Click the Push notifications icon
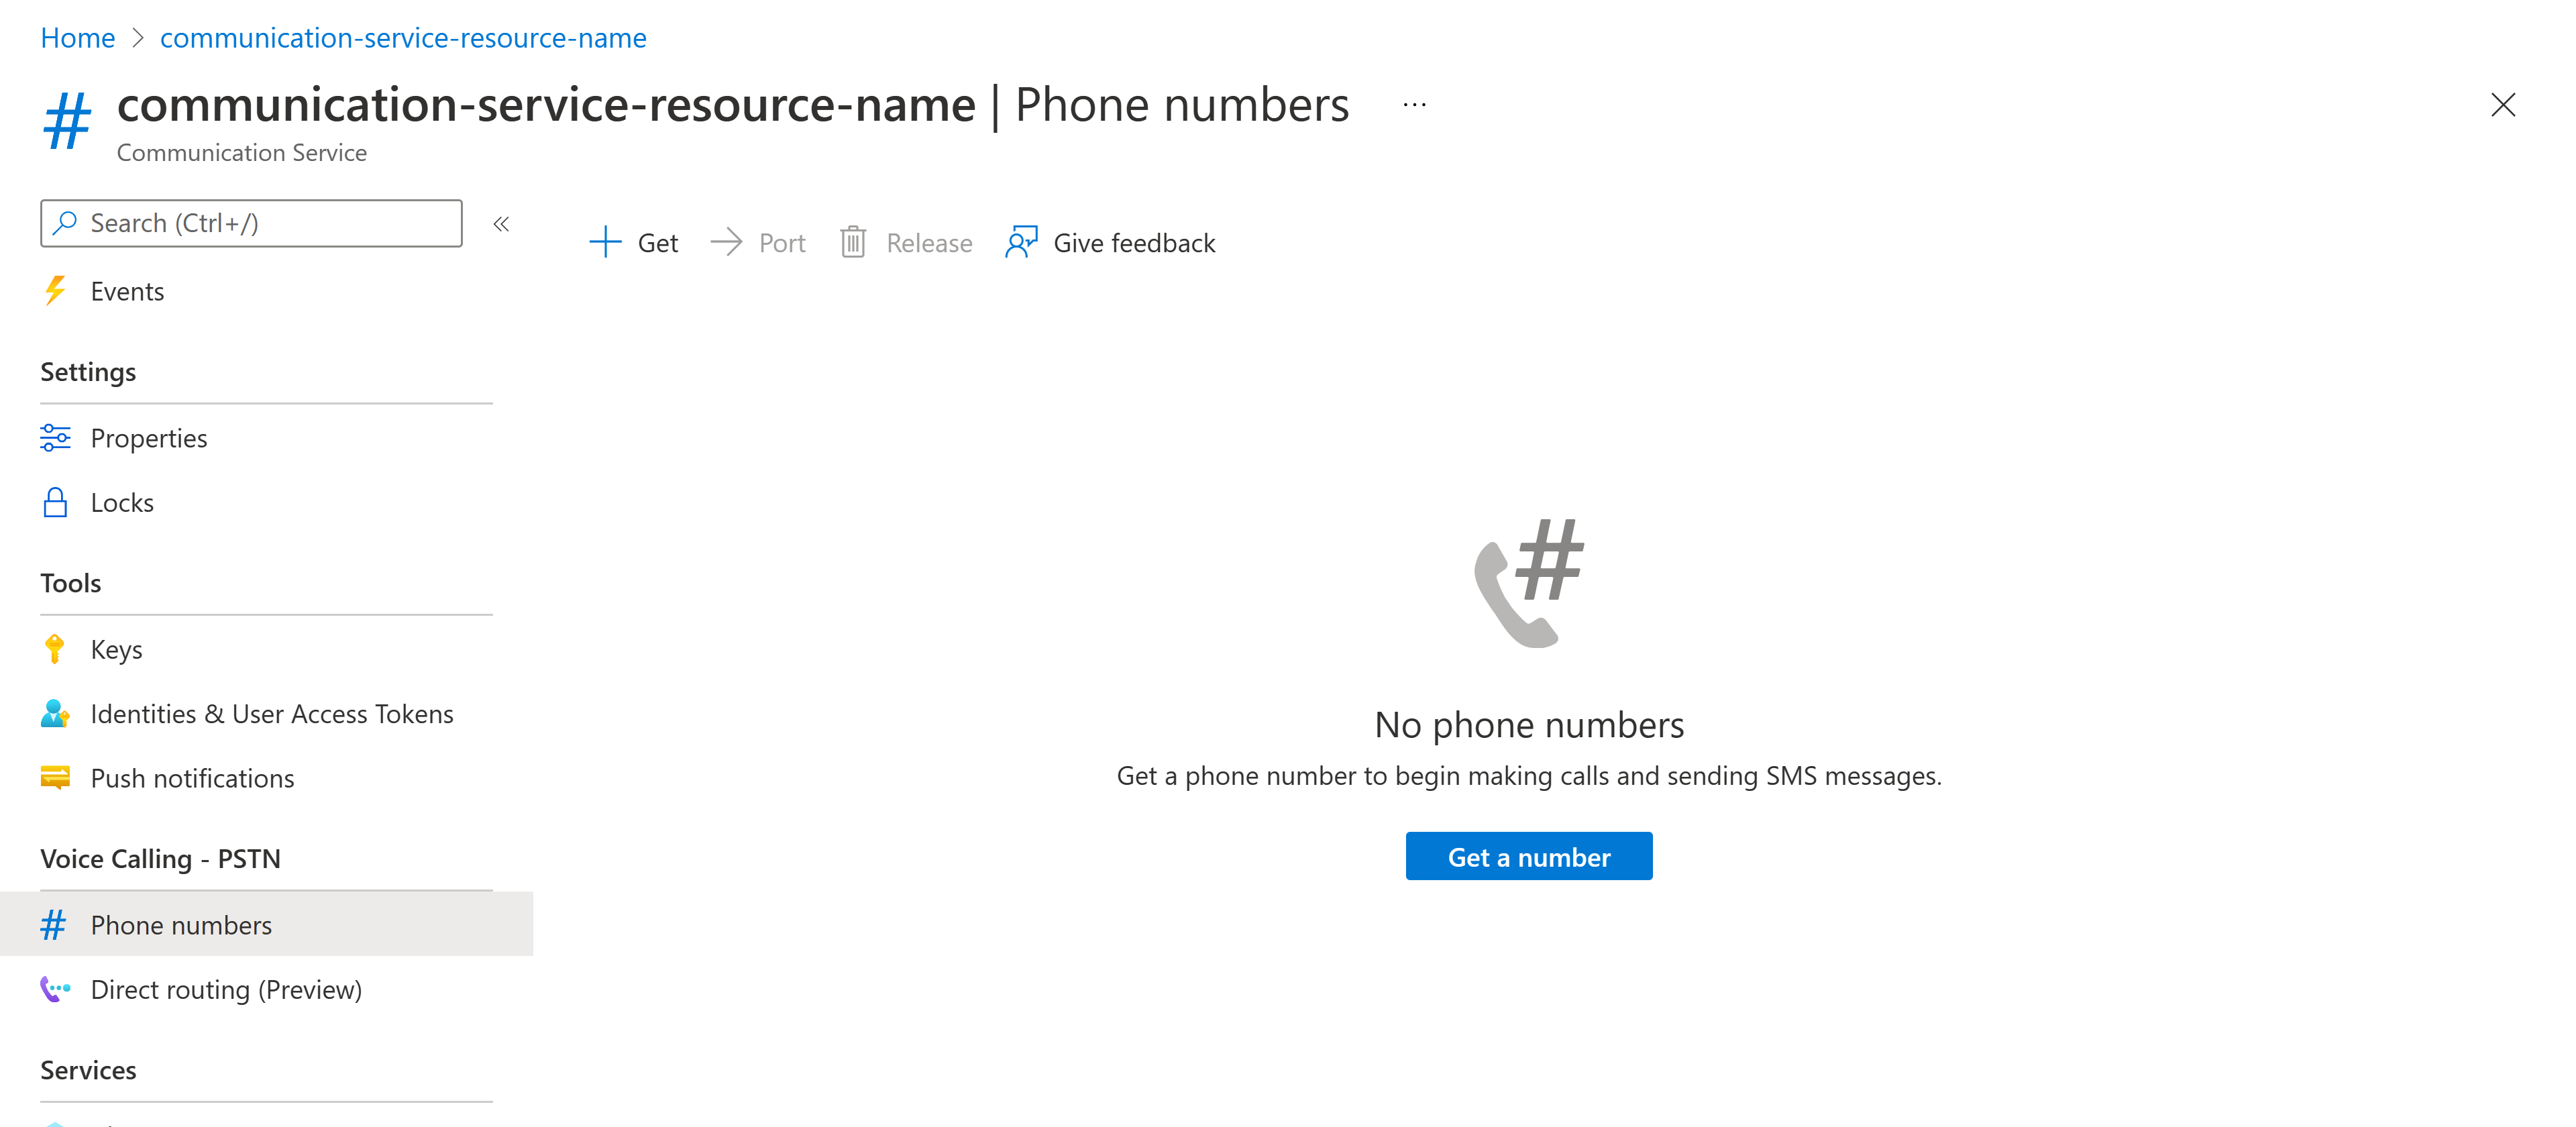Screen dimensions: 2576x1127 click(x=56, y=775)
